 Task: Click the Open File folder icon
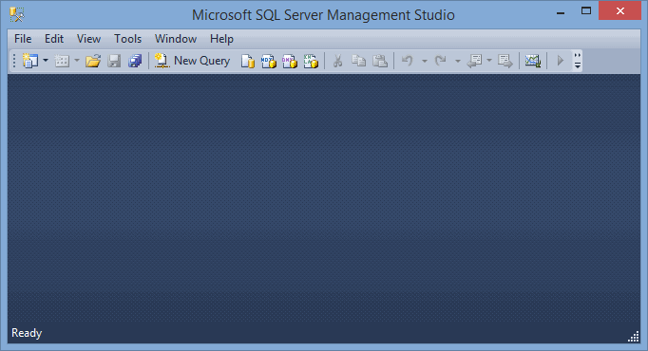93,61
